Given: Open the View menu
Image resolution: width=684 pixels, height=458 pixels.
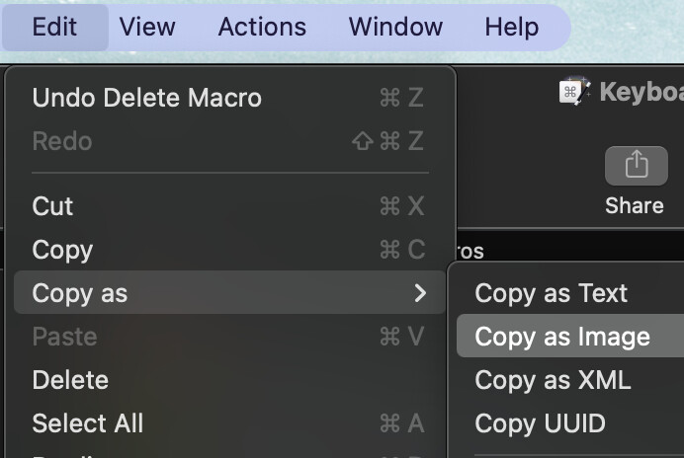Looking at the screenshot, I should 147,27.
